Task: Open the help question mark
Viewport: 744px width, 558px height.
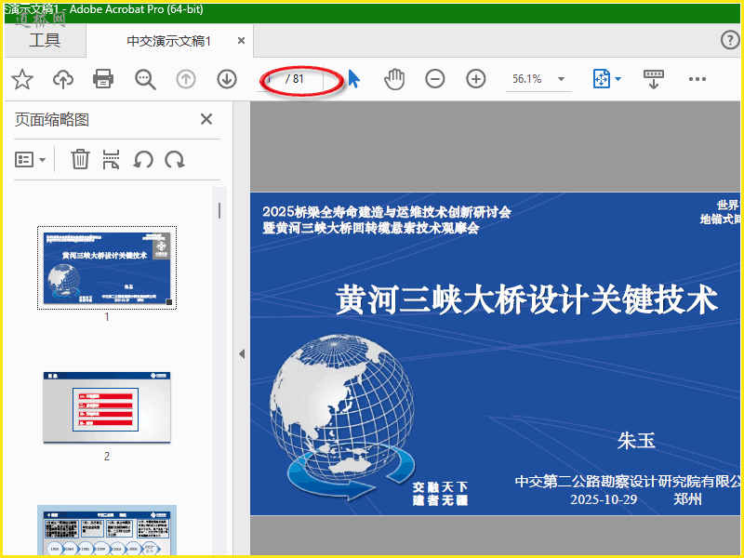Action: (x=730, y=40)
